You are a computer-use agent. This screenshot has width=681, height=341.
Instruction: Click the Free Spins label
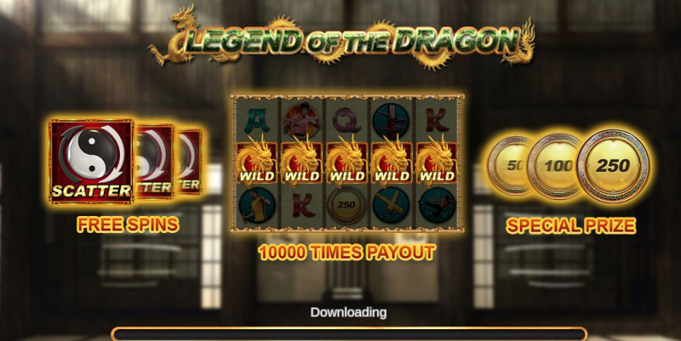(x=128, y=224)
